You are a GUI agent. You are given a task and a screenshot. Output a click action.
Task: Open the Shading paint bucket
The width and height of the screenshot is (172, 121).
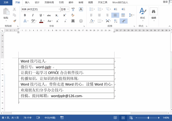[x=92, y=21]
